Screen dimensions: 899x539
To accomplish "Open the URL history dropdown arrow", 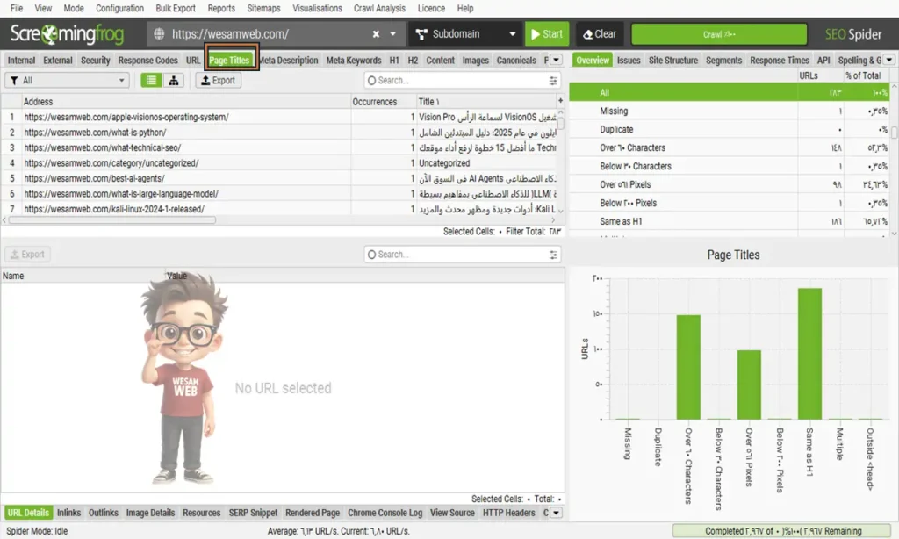I will pos(392,34).
